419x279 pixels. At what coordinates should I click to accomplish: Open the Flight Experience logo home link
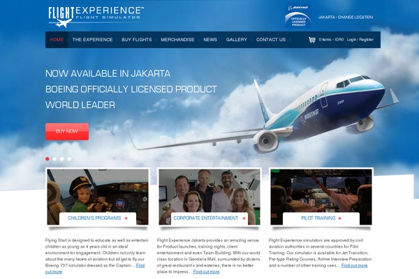pyautogui.click(x=96, y=17)
